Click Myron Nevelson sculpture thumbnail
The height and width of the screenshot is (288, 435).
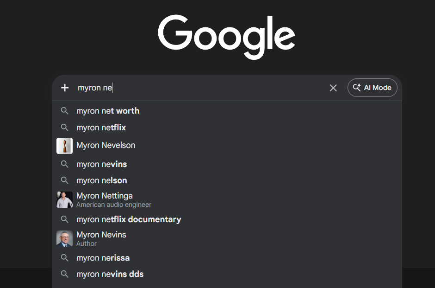pyautogui.click(x=65, y=146)
